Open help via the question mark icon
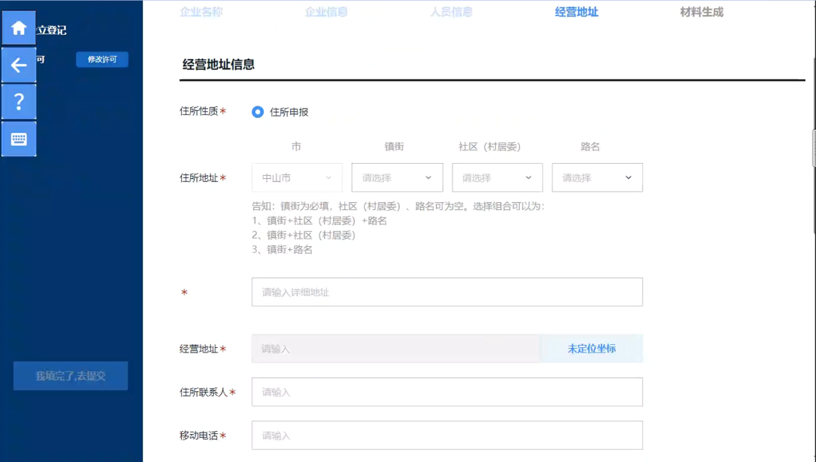The image size is (816, 462). 19,101
